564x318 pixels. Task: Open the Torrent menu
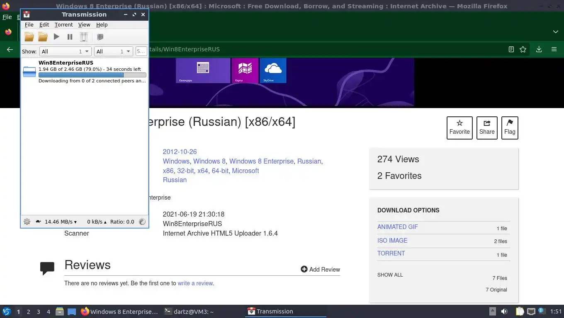point(63,25)
